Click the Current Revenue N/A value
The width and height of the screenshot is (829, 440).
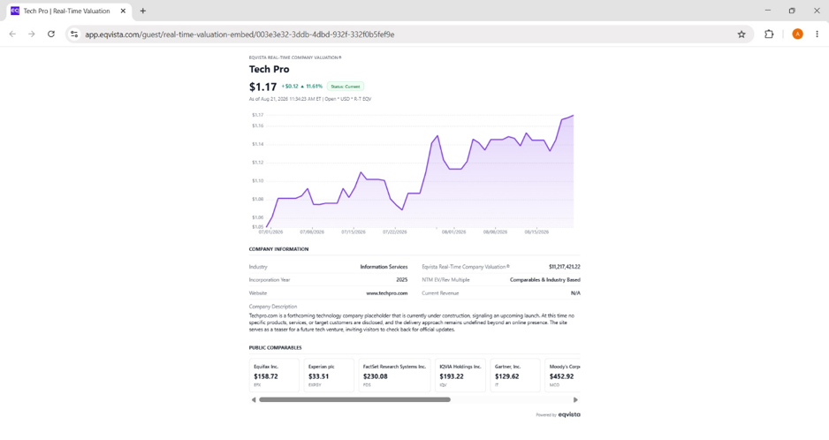tap(575, 293)
